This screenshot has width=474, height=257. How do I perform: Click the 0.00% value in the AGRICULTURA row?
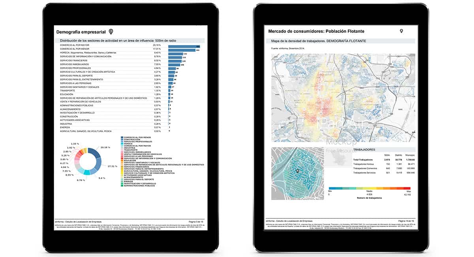click(157, 131)
